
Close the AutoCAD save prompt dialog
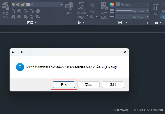pos(125,52)
